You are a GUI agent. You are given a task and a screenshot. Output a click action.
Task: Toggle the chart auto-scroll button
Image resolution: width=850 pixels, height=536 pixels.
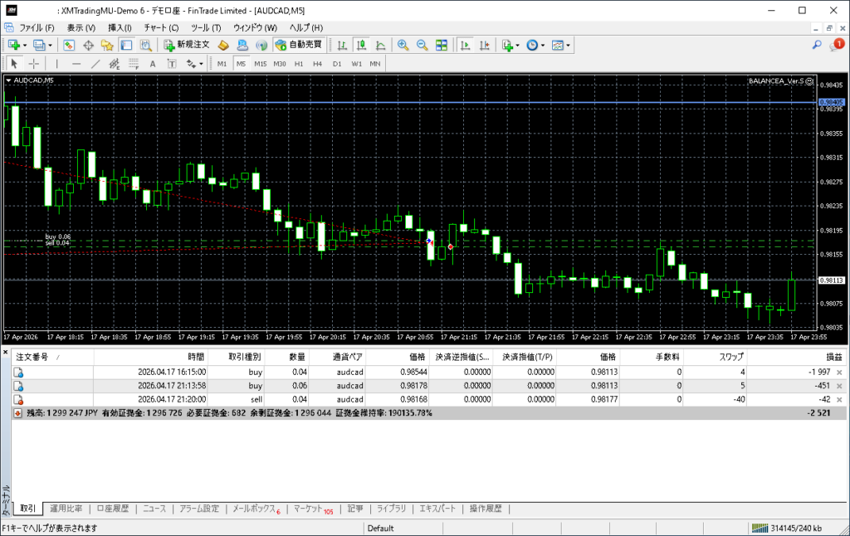[x=465, y=45]
